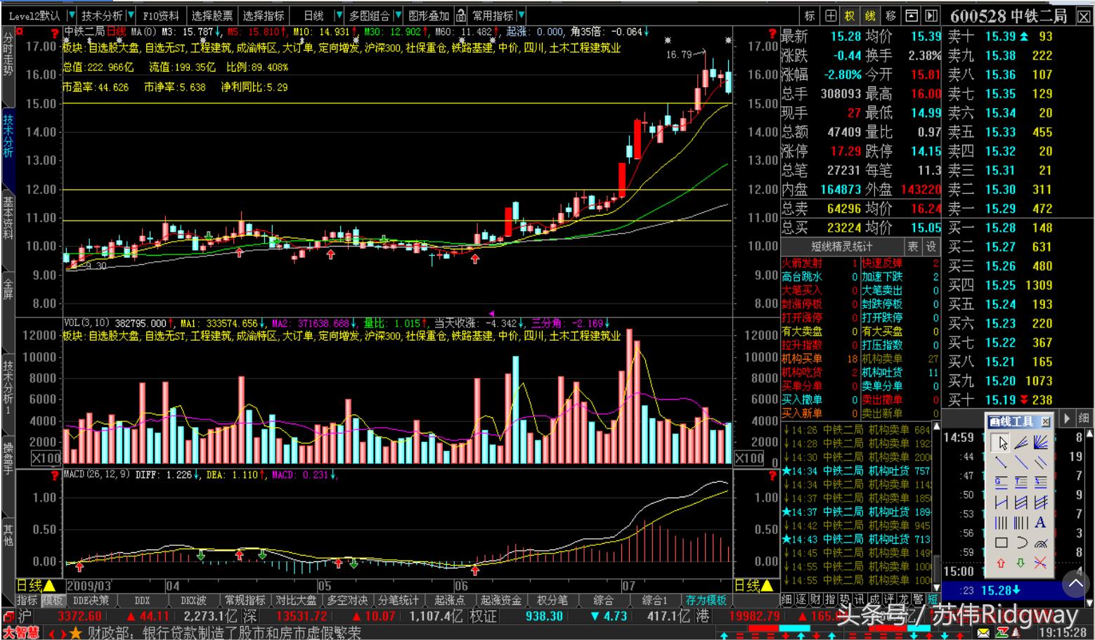Select the rectangle drawing tool
The height and width of the screenshot is (640, 1095).
pos(1002,543)
